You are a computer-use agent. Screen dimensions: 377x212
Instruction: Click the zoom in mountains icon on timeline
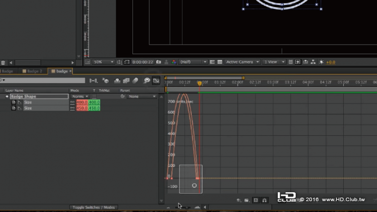(197, 207)
